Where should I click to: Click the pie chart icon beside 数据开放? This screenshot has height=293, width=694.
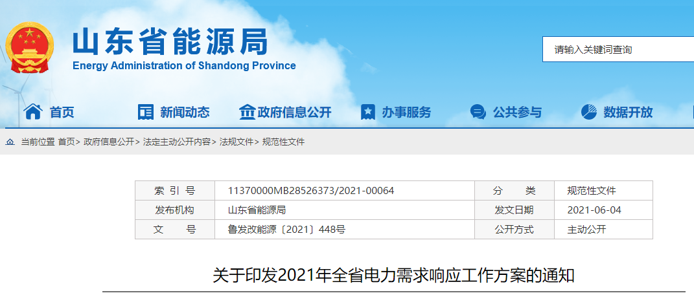pyautogui.click(x=588, y=112)
